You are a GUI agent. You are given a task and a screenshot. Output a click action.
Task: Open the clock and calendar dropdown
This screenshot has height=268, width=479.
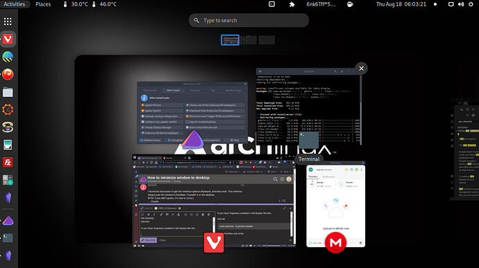[401, 4]
